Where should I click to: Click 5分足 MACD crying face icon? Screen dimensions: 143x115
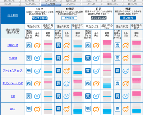click(37, 58)
